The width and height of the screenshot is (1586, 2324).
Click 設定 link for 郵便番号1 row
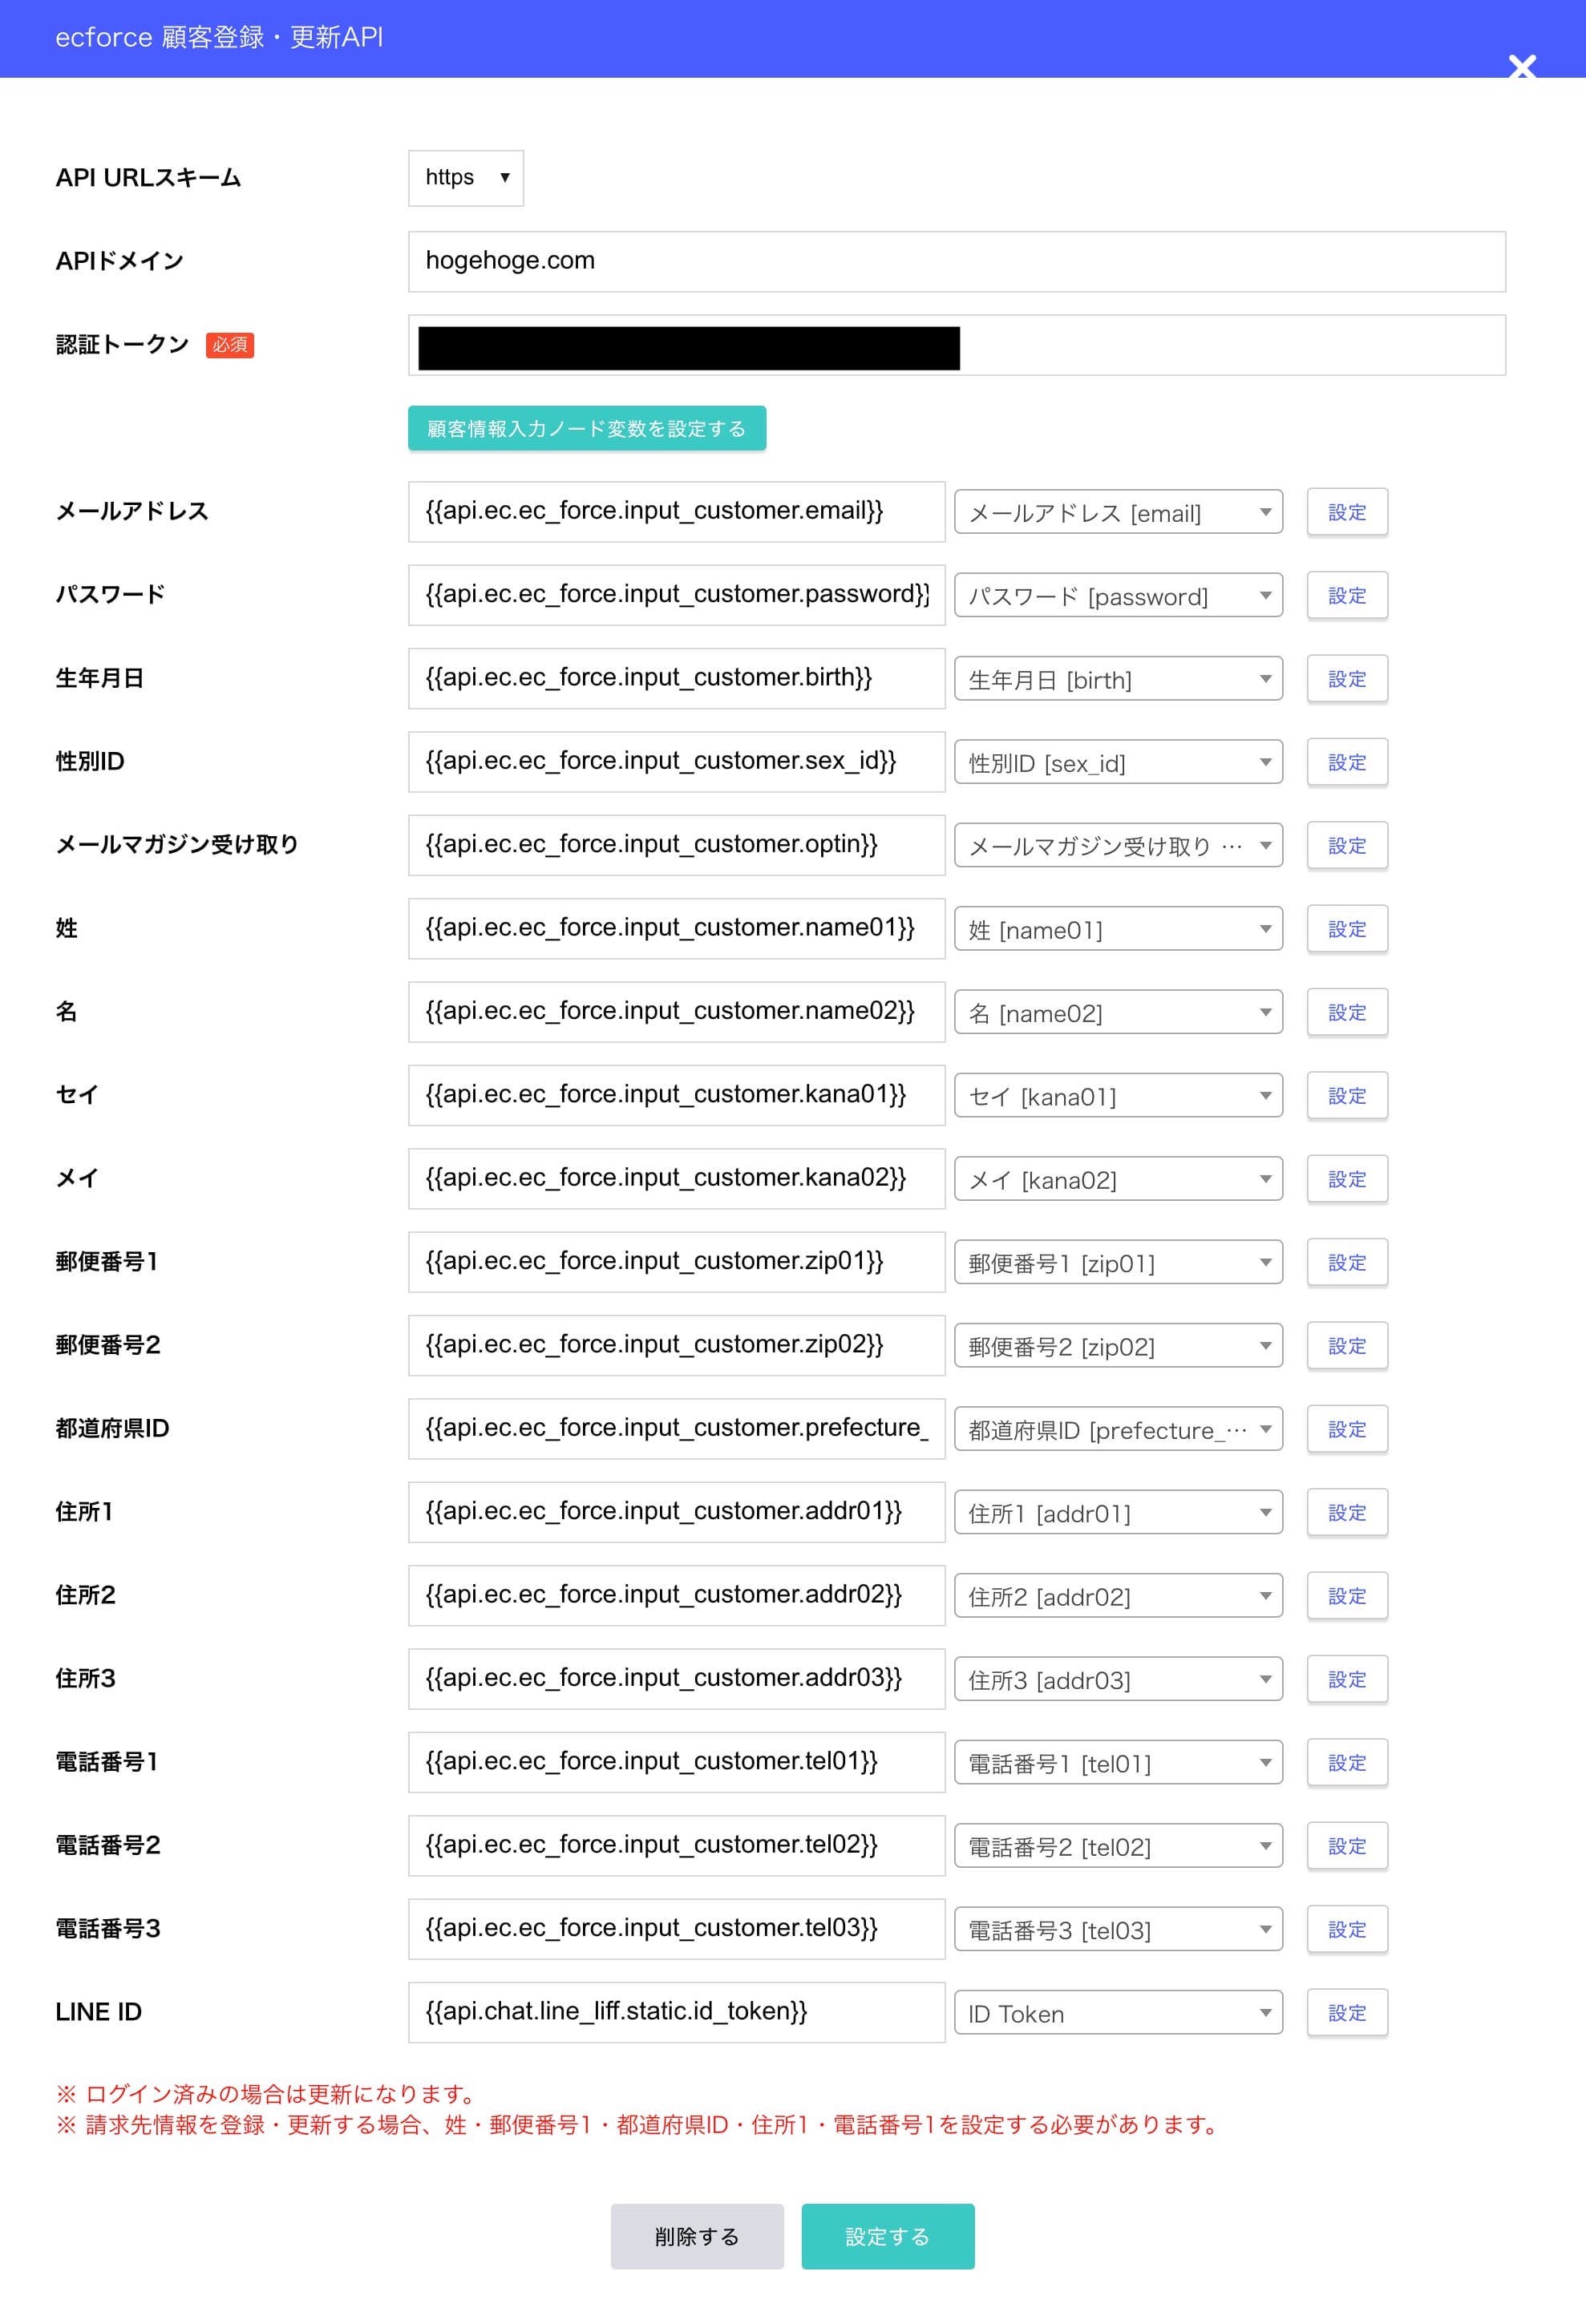point(1347,1262)
